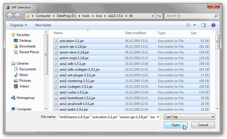Select axis2-clustering-1.5.1.jar file name
The width and height of the screenshot is (227, 139).
77,81
